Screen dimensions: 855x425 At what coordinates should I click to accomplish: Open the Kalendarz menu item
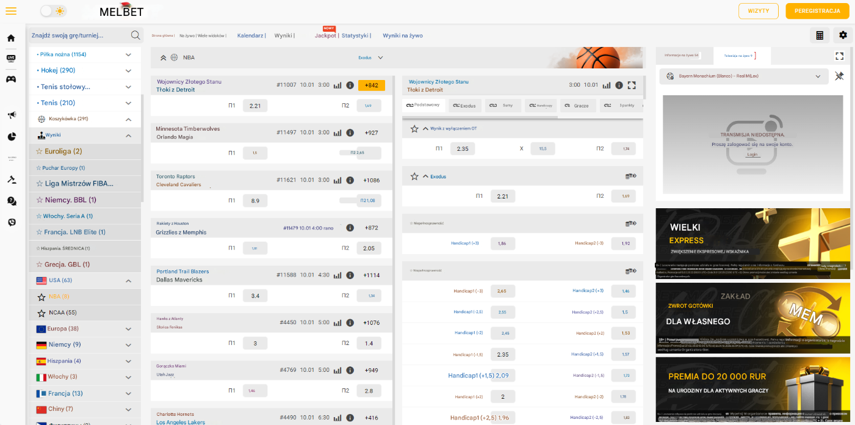[x=251, y=35]
